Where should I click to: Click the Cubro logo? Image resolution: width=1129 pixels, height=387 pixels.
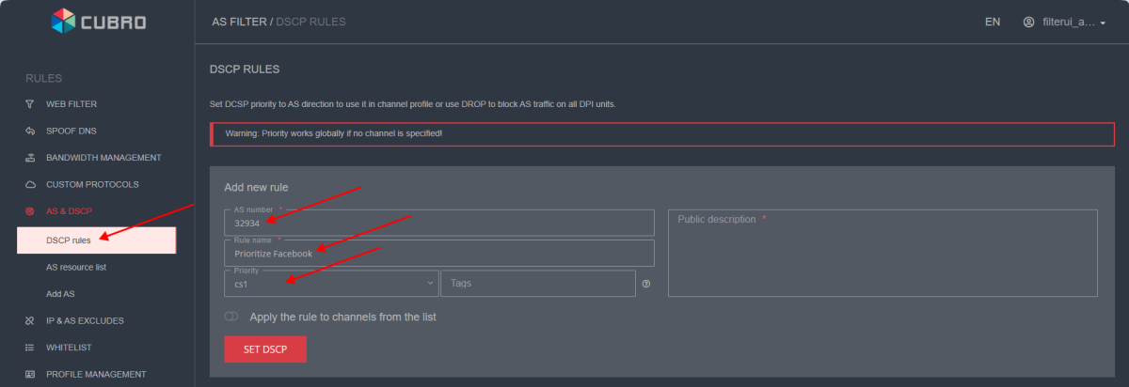pyautogui.click(x=98, y=21)
